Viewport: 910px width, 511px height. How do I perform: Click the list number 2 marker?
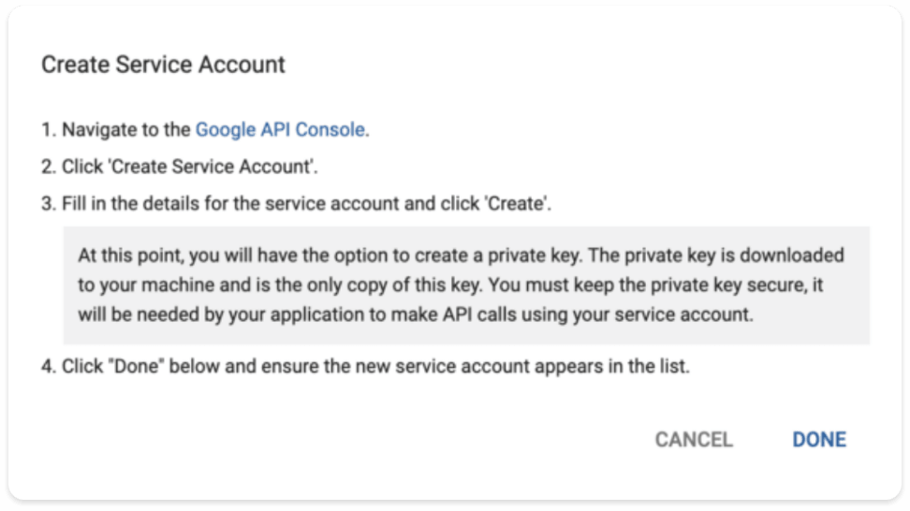[48, 167]
